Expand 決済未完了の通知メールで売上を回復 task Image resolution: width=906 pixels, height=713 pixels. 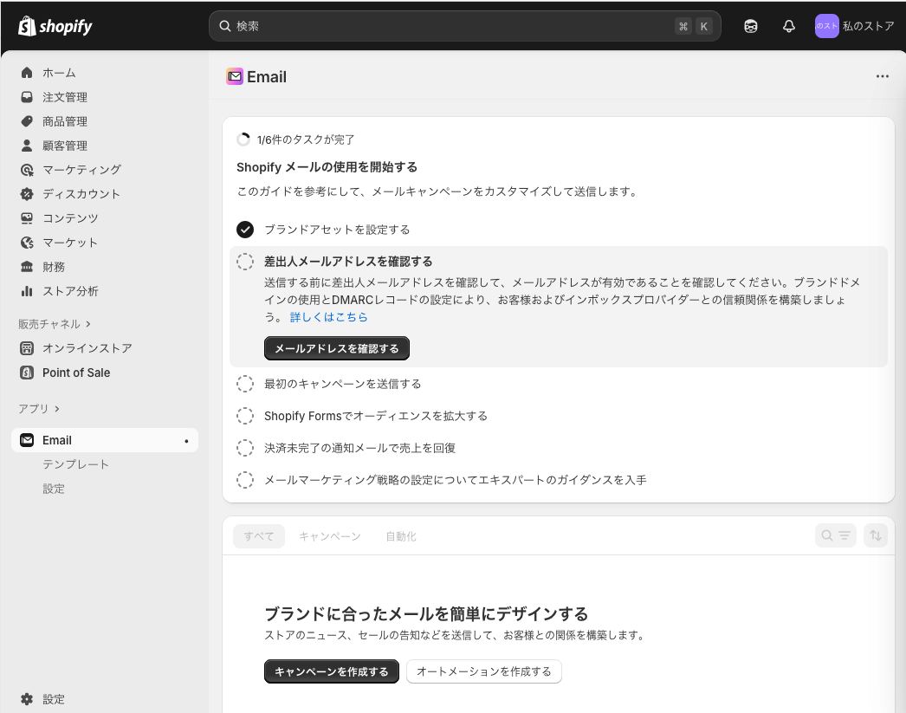[360, 448]
